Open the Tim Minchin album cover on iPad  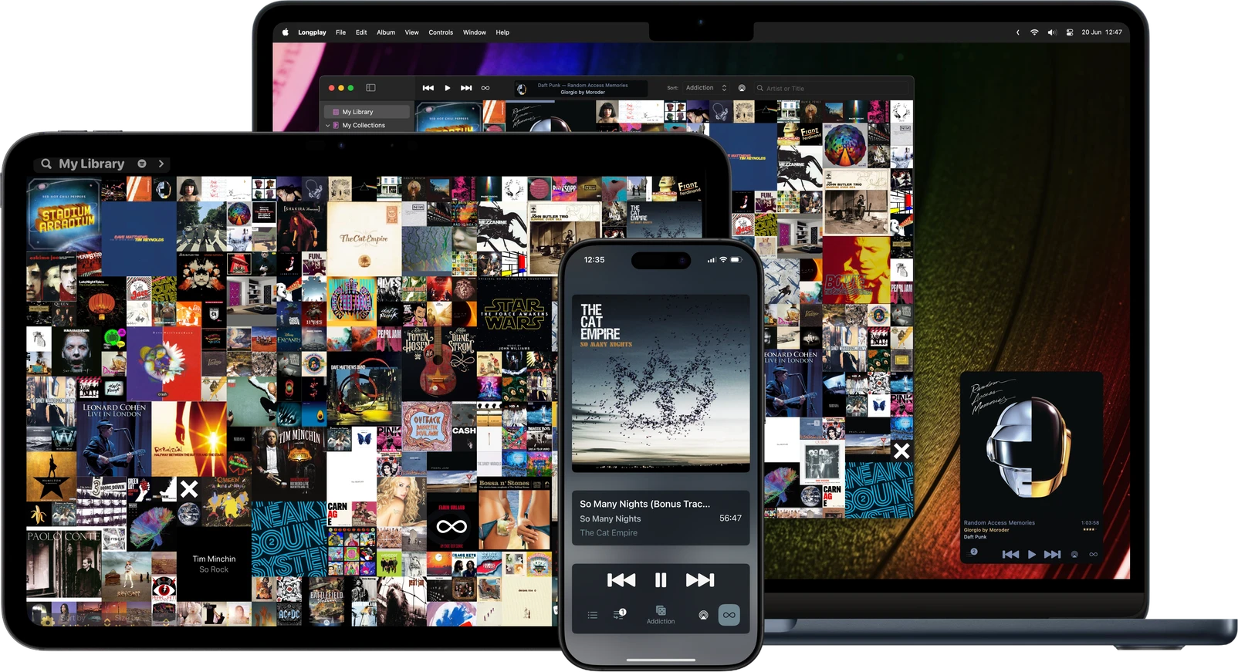[x=289, y=464]
